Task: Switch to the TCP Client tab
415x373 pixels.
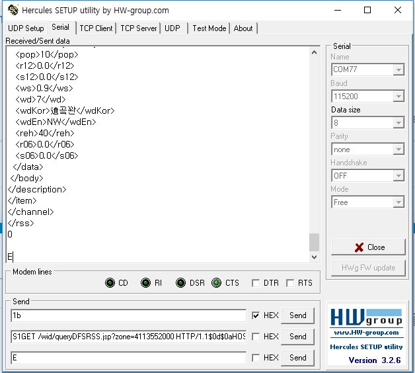Action: [x=96, y=28]
